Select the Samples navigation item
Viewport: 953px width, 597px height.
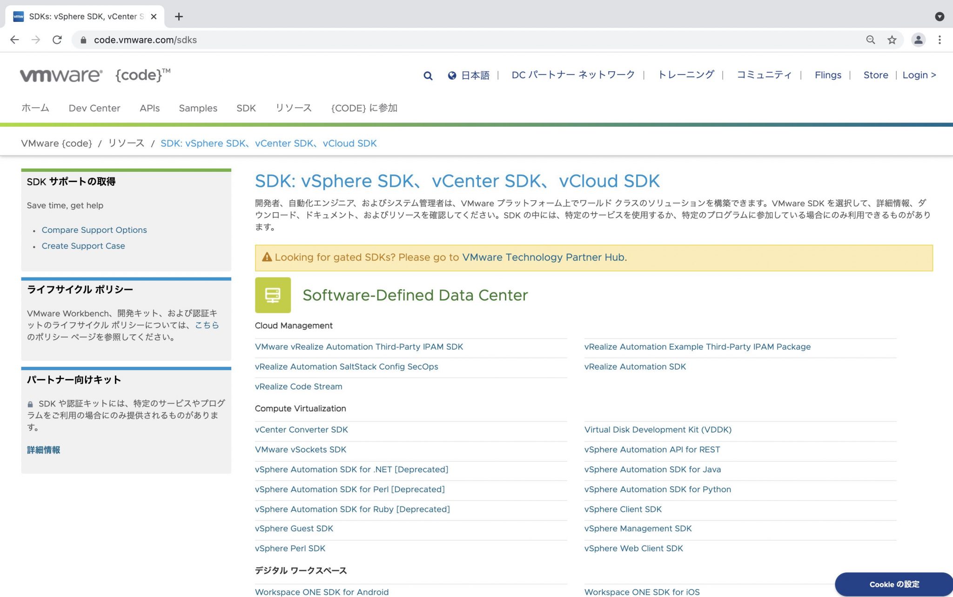click(198, 108)
